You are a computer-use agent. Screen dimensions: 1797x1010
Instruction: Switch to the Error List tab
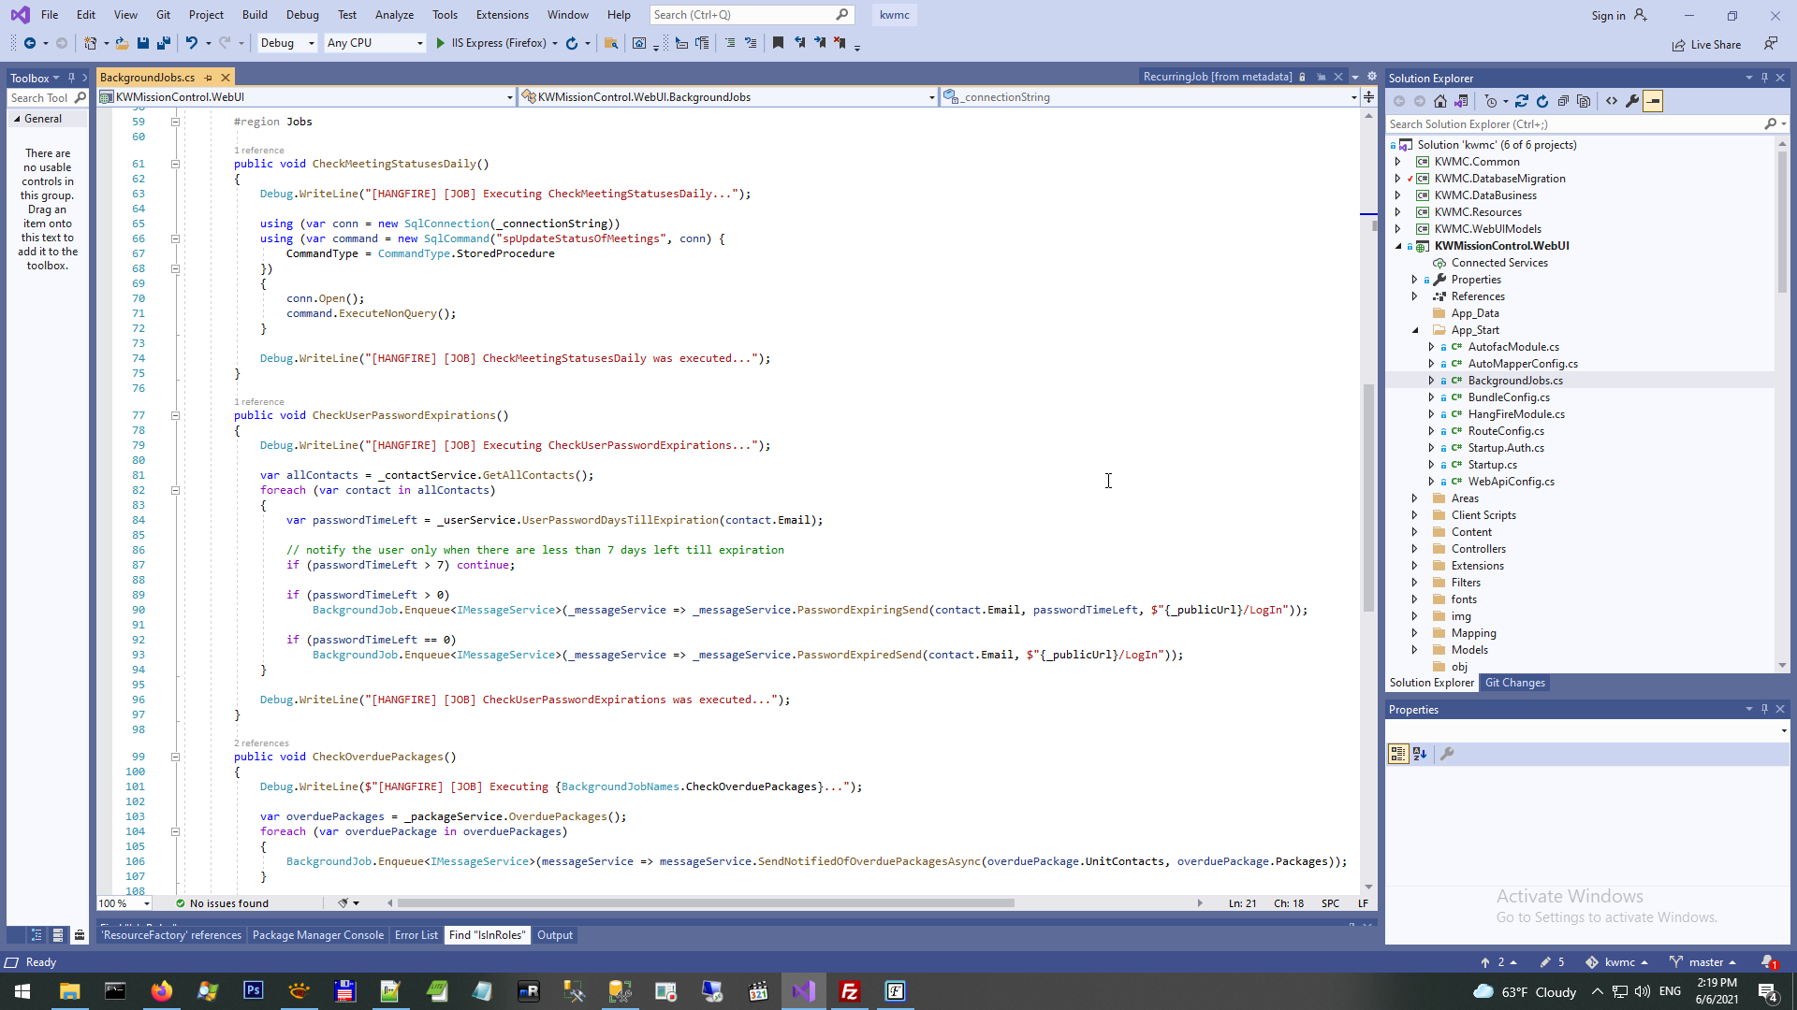(416, 935)
